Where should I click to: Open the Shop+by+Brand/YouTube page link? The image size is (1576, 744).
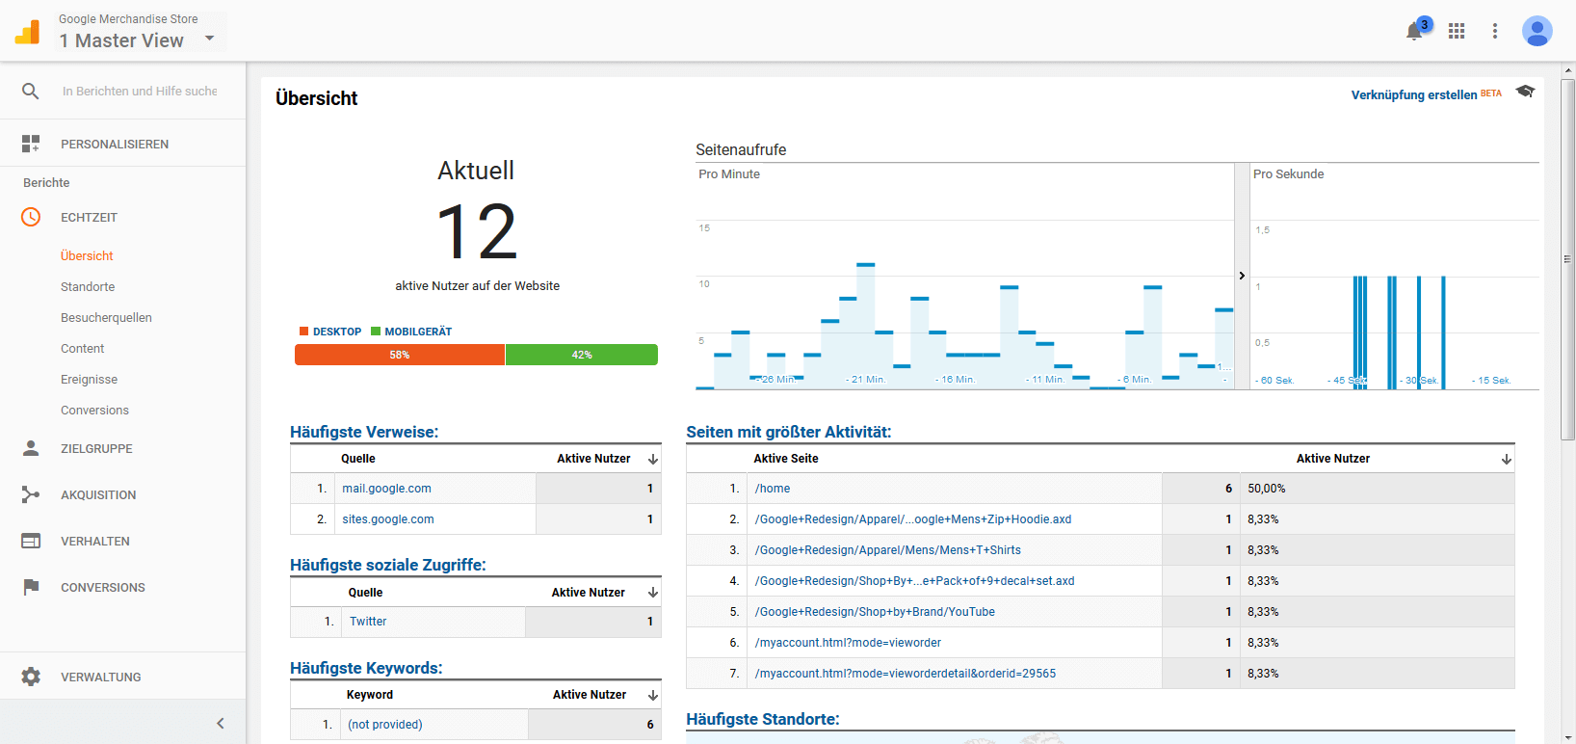[x=875, y=612]
